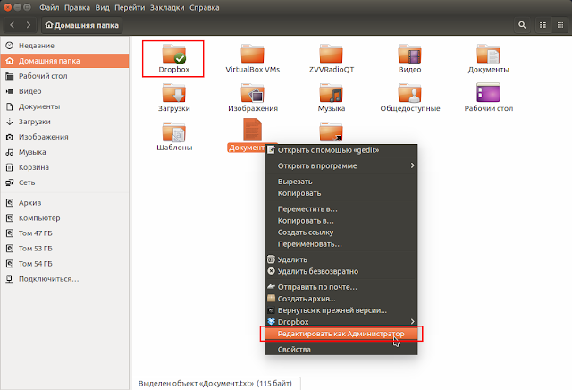Open the Справка menu
Screen dimensions: 572x390
click(205, 7)
